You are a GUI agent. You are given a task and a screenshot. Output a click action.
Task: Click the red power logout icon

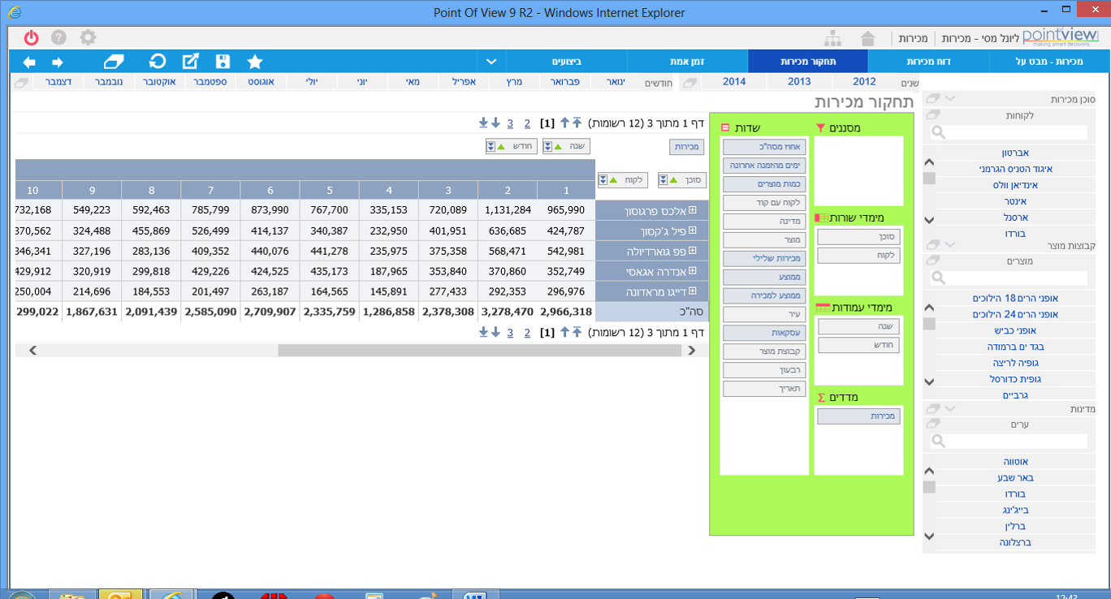[32, 37]
